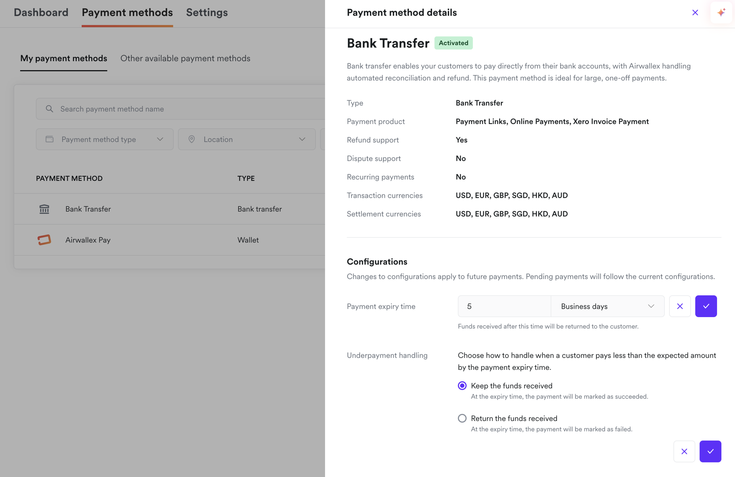
Task: Click the Activated status badge
Action: tap(453, 43)
